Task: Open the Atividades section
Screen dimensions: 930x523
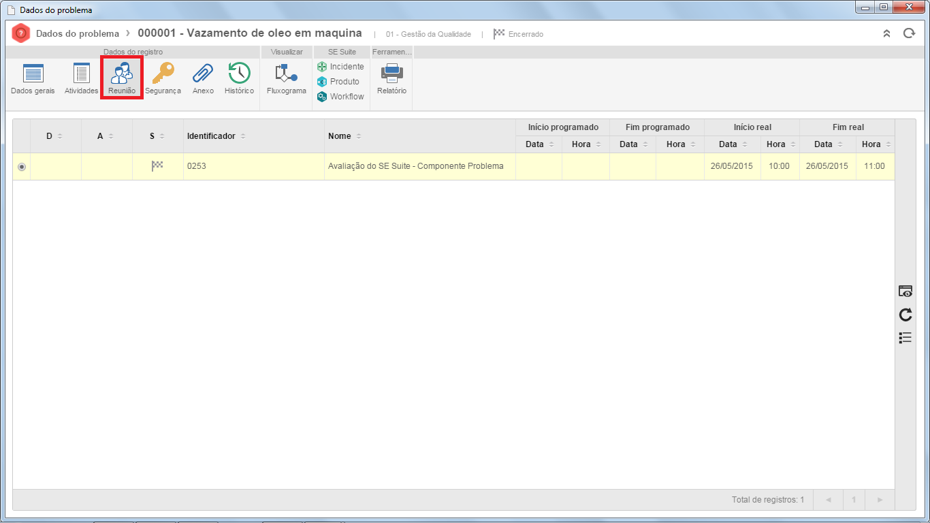Action: click(x=82, y=79)
